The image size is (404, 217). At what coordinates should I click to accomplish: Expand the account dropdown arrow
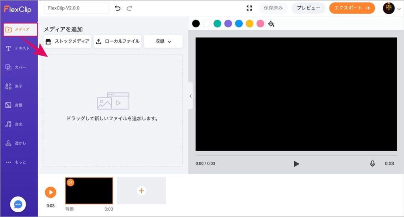coord(399,9)
